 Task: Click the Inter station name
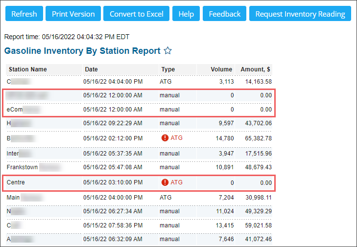pos(13,154)
